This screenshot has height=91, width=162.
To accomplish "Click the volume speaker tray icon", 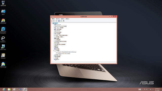I will (x=151, y=89).
